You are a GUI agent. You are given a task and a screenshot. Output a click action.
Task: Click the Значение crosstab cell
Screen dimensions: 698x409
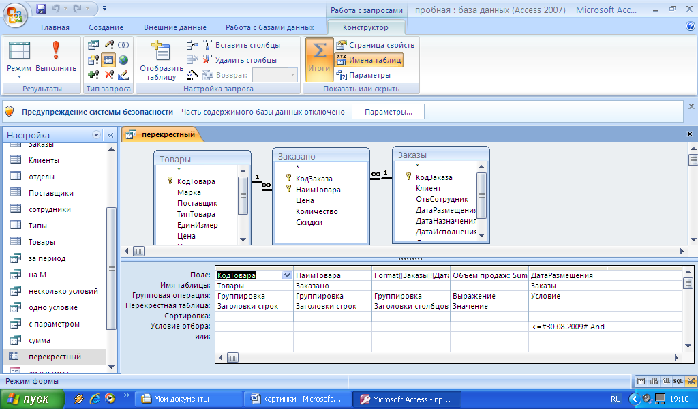coord(489,306)
